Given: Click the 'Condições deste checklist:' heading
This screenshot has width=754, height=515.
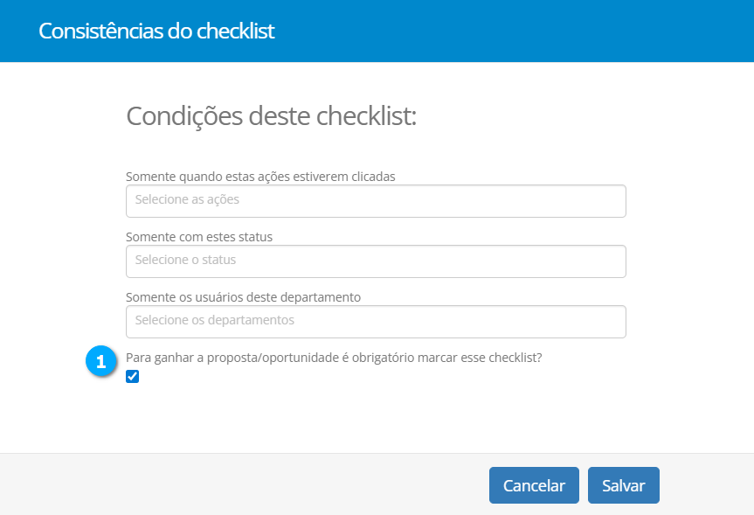Looking at the screenshot, I should 271,115.
